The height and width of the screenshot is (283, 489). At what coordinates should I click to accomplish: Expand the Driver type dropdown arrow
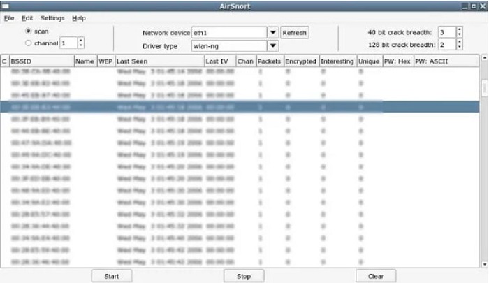[273, 46]
